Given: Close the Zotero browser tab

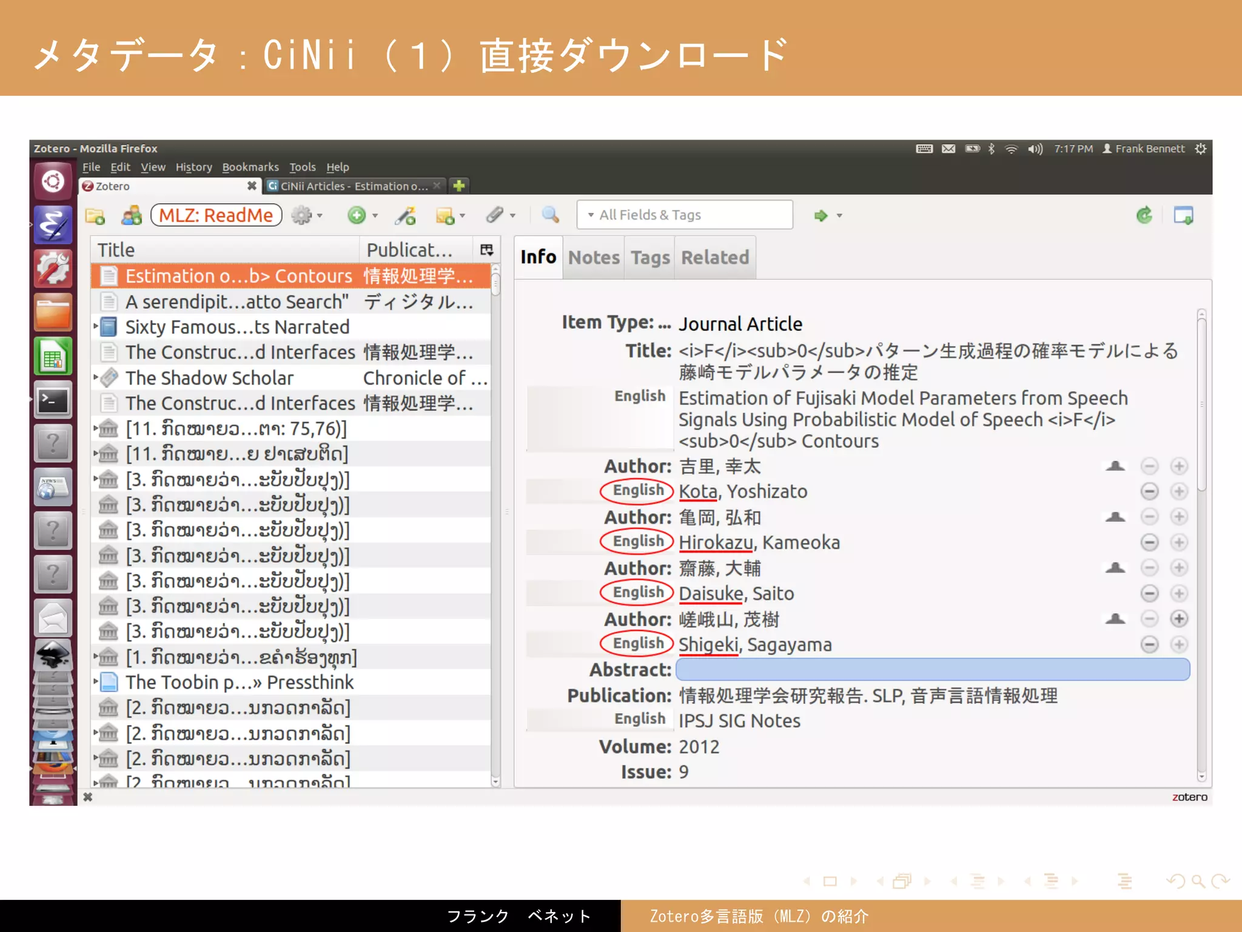Looking at the screenshot, I should pyautogui.click(x=252, y=186).
